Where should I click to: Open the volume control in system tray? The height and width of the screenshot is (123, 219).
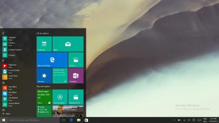pos(189,120)
